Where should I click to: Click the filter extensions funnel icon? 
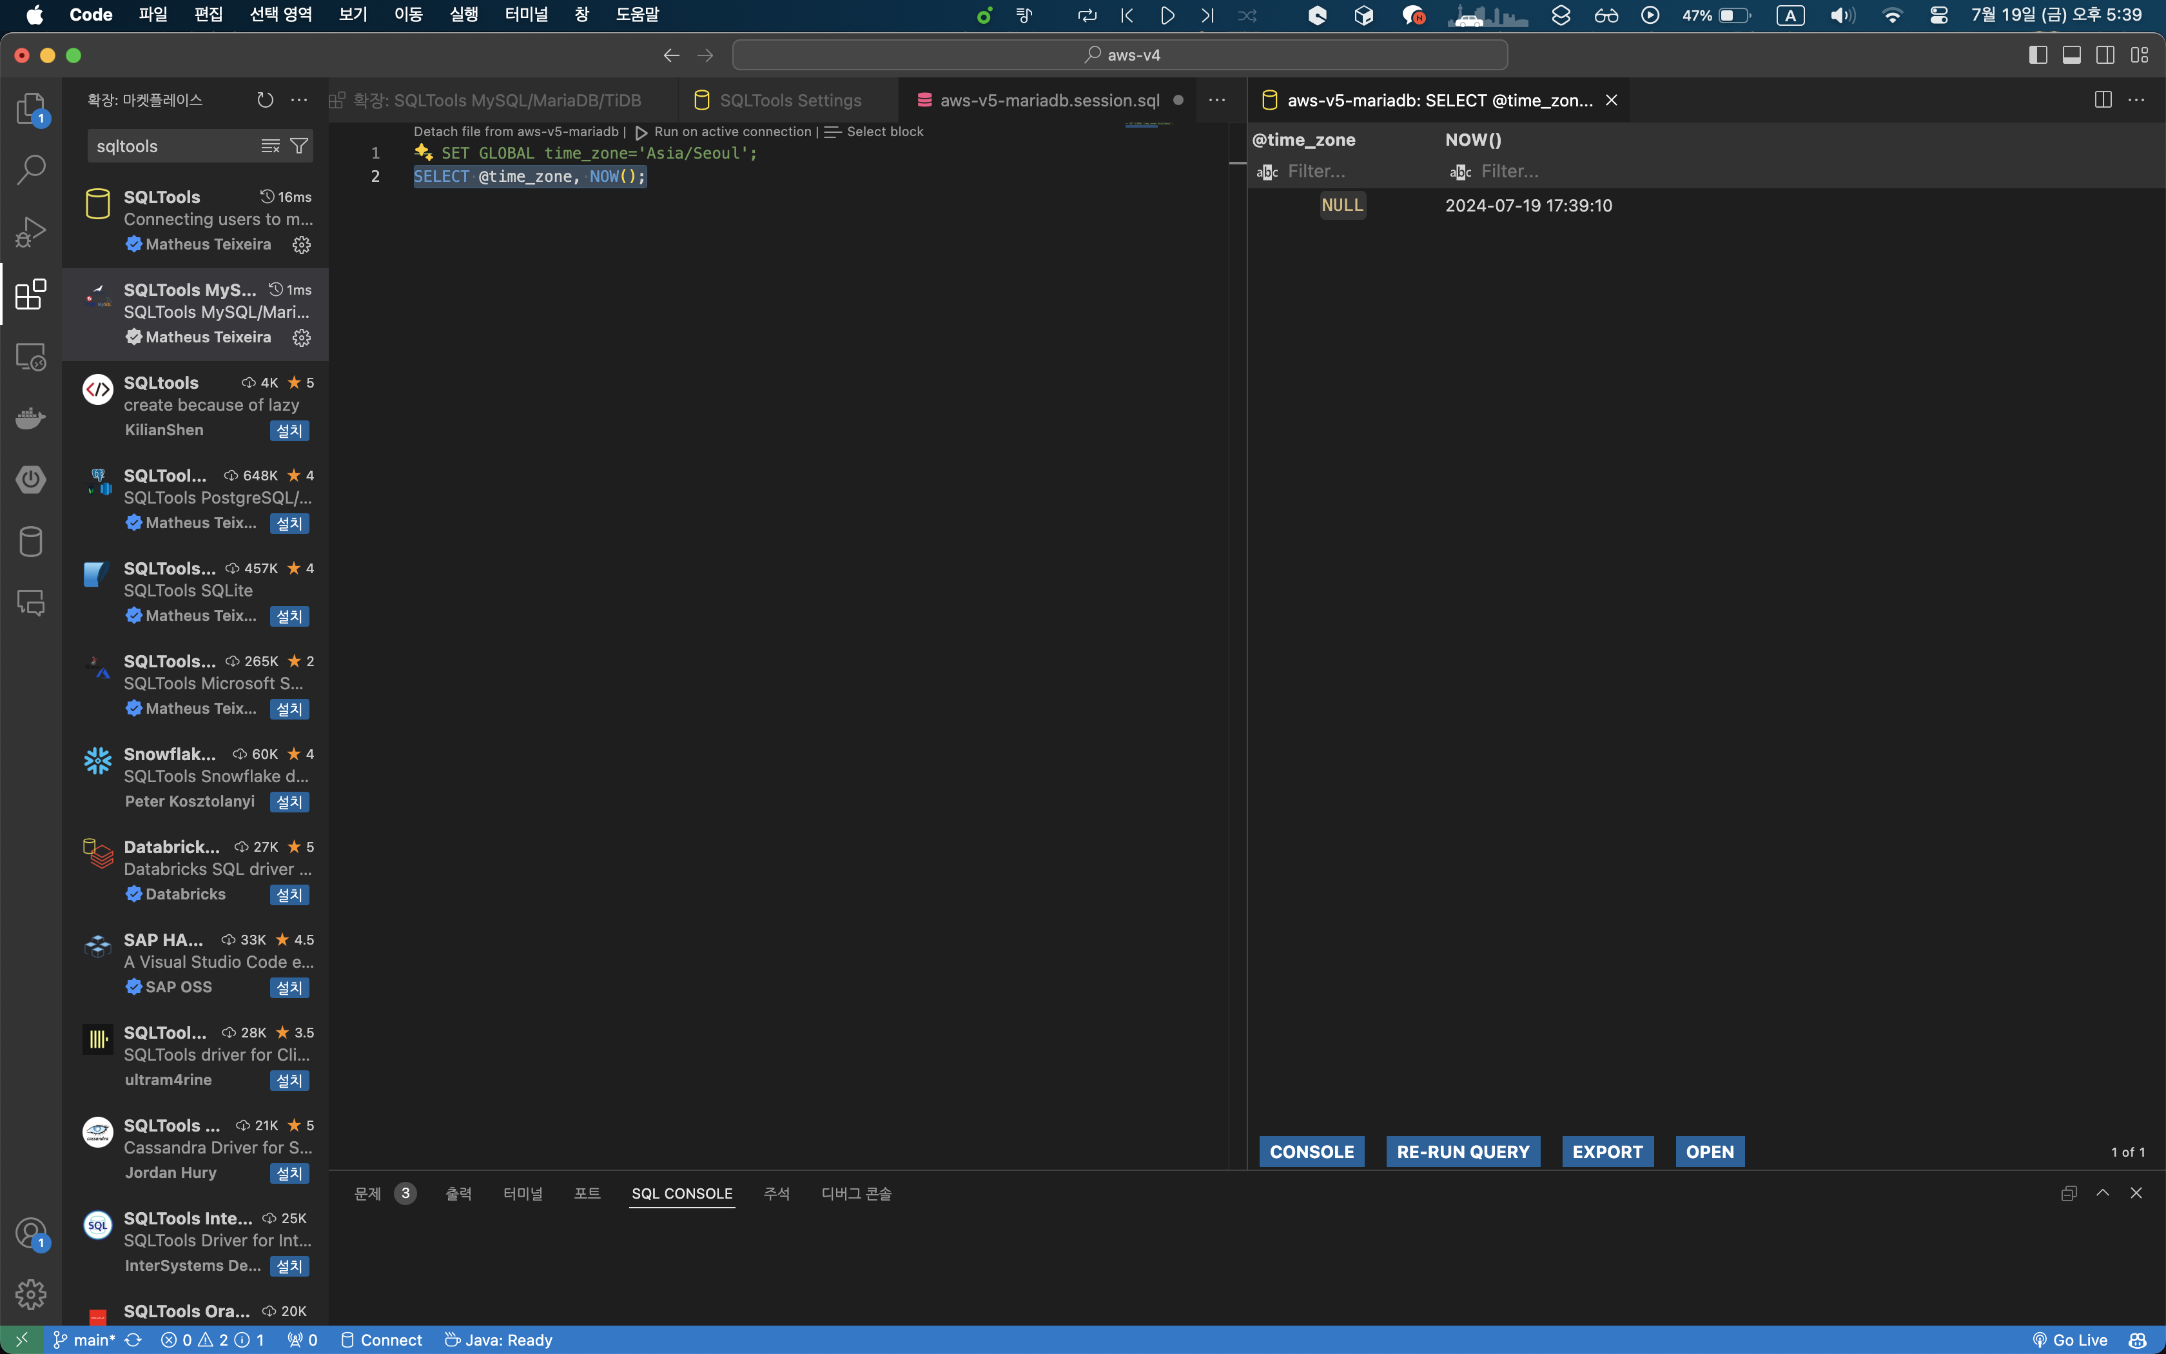click(299, 146)
